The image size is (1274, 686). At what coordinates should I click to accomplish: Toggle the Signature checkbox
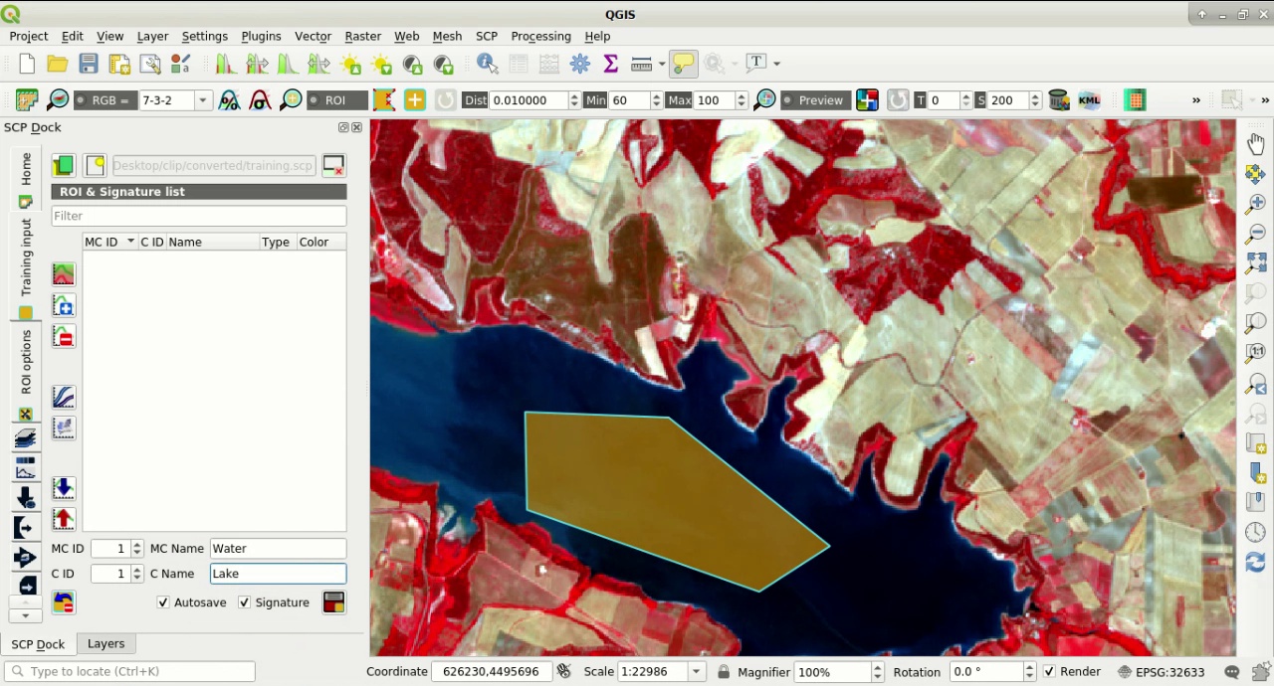[244, 602]
